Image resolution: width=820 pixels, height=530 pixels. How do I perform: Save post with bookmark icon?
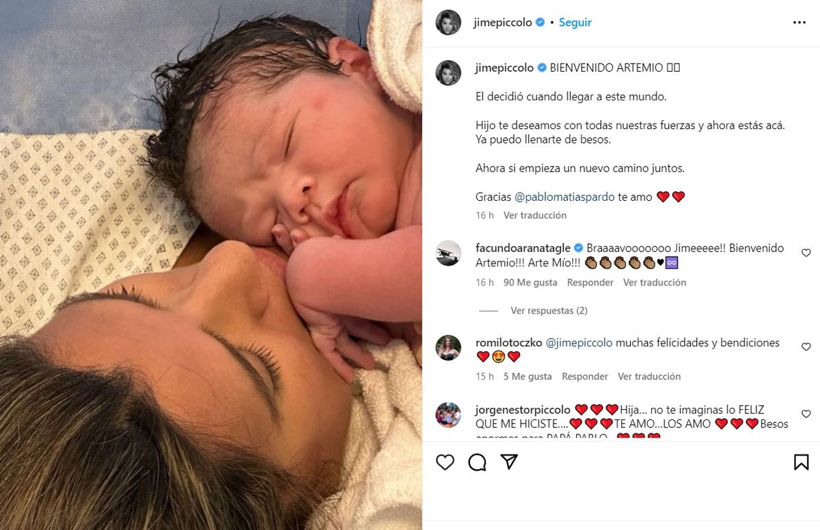point(802,462)
